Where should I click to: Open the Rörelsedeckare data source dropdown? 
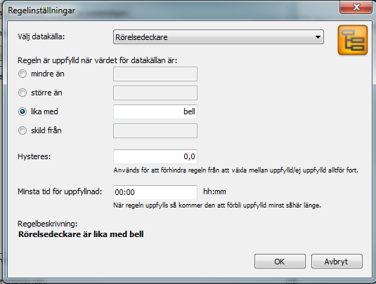pyautogui.click(x=218, y=37)
